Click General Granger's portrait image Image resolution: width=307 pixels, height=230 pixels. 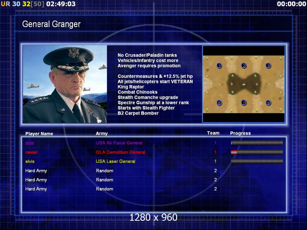click(x=65, y=84)
